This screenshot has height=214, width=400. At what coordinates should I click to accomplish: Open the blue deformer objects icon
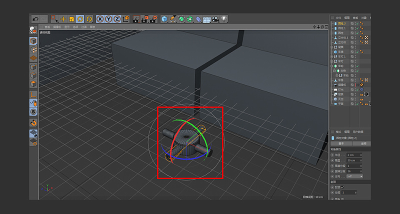point(198,19)
